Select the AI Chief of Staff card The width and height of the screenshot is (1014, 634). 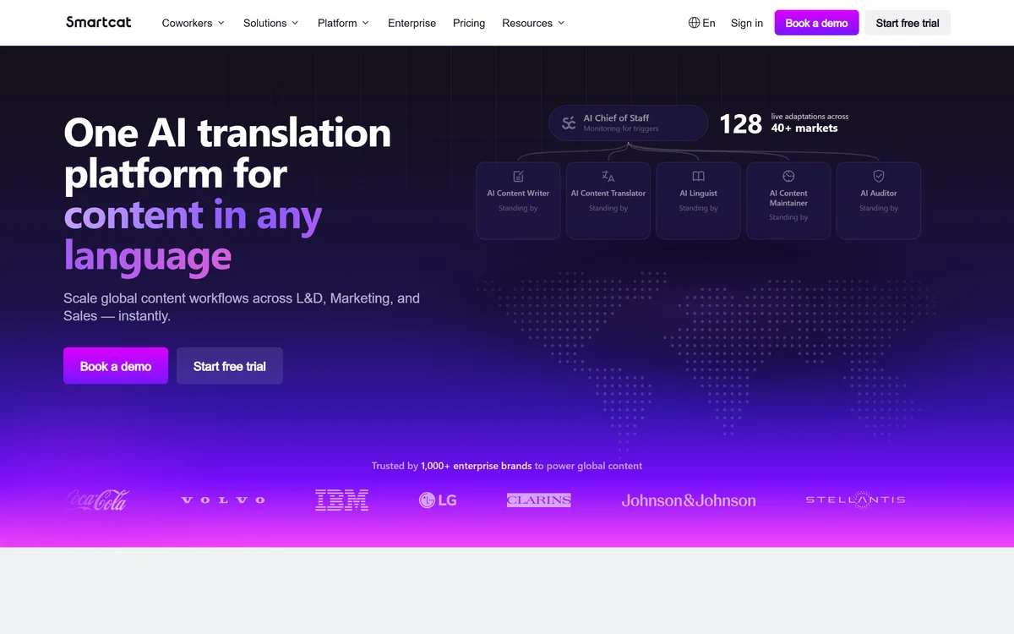[628, 123]
